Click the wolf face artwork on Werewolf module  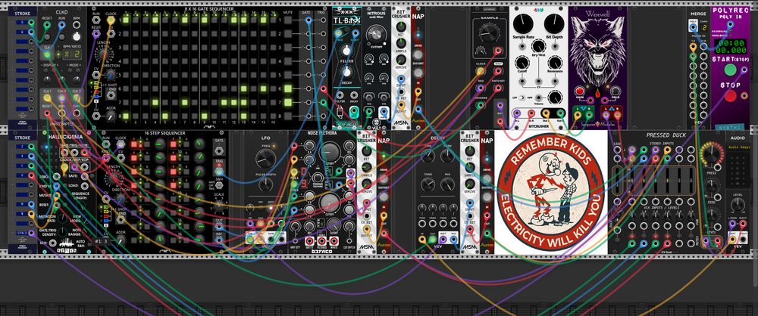click(x=597, y=50)
